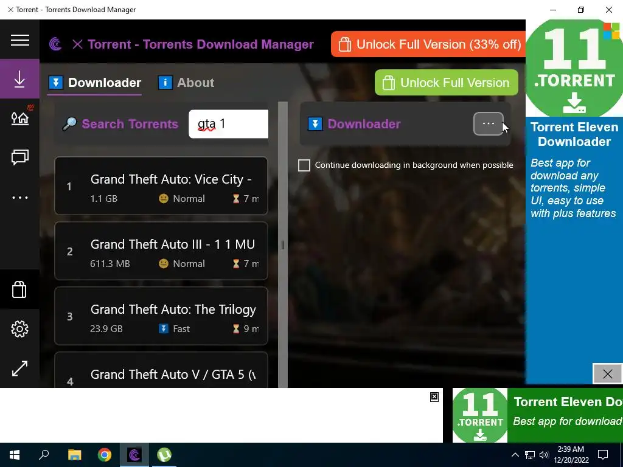Image resolution: width=623 pixels, height=467 pixels.
Task: Close the Torrent Eleven side ad
Action: 607,374
